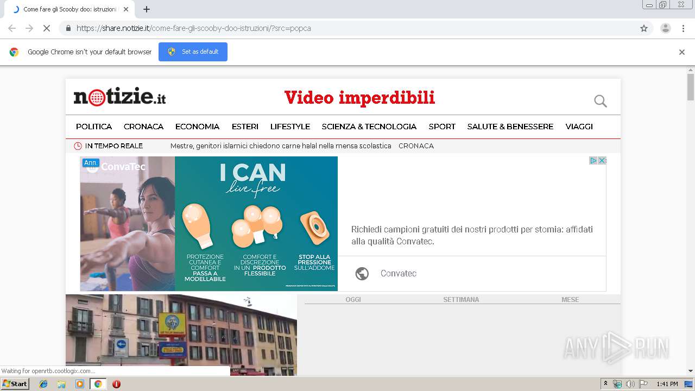Click Richiedi campioni gratuiti ad text
Image resolution: width=695 pixels, height=391 pixels.
pyautogui.click(x=472, y=235)
